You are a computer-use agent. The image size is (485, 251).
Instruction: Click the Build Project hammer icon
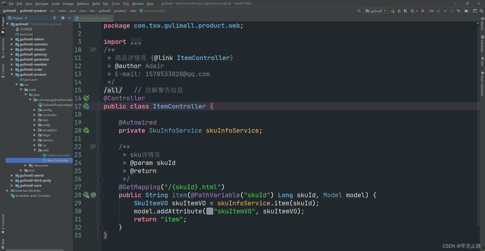point(359,11)
